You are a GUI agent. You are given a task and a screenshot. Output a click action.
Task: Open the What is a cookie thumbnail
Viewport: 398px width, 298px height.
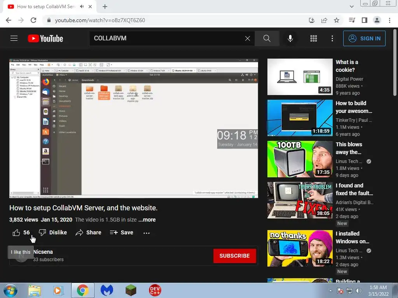pyautogui.click(x=300, y=77)
